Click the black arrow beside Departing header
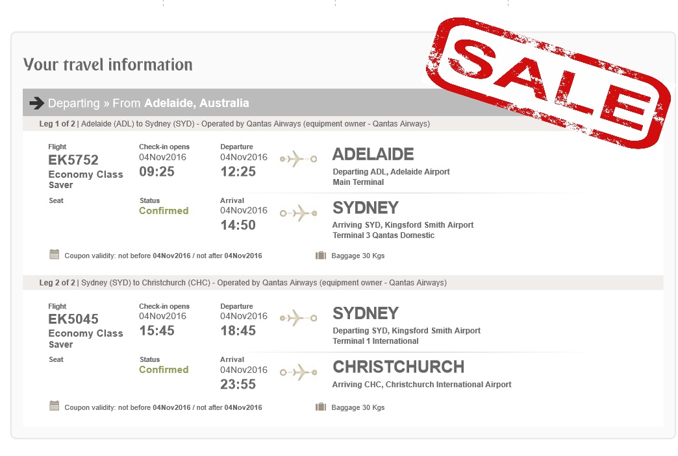Image resolution: width=678 pixels, height=456 pixels. pyautogui.click(x=37, y=102)
